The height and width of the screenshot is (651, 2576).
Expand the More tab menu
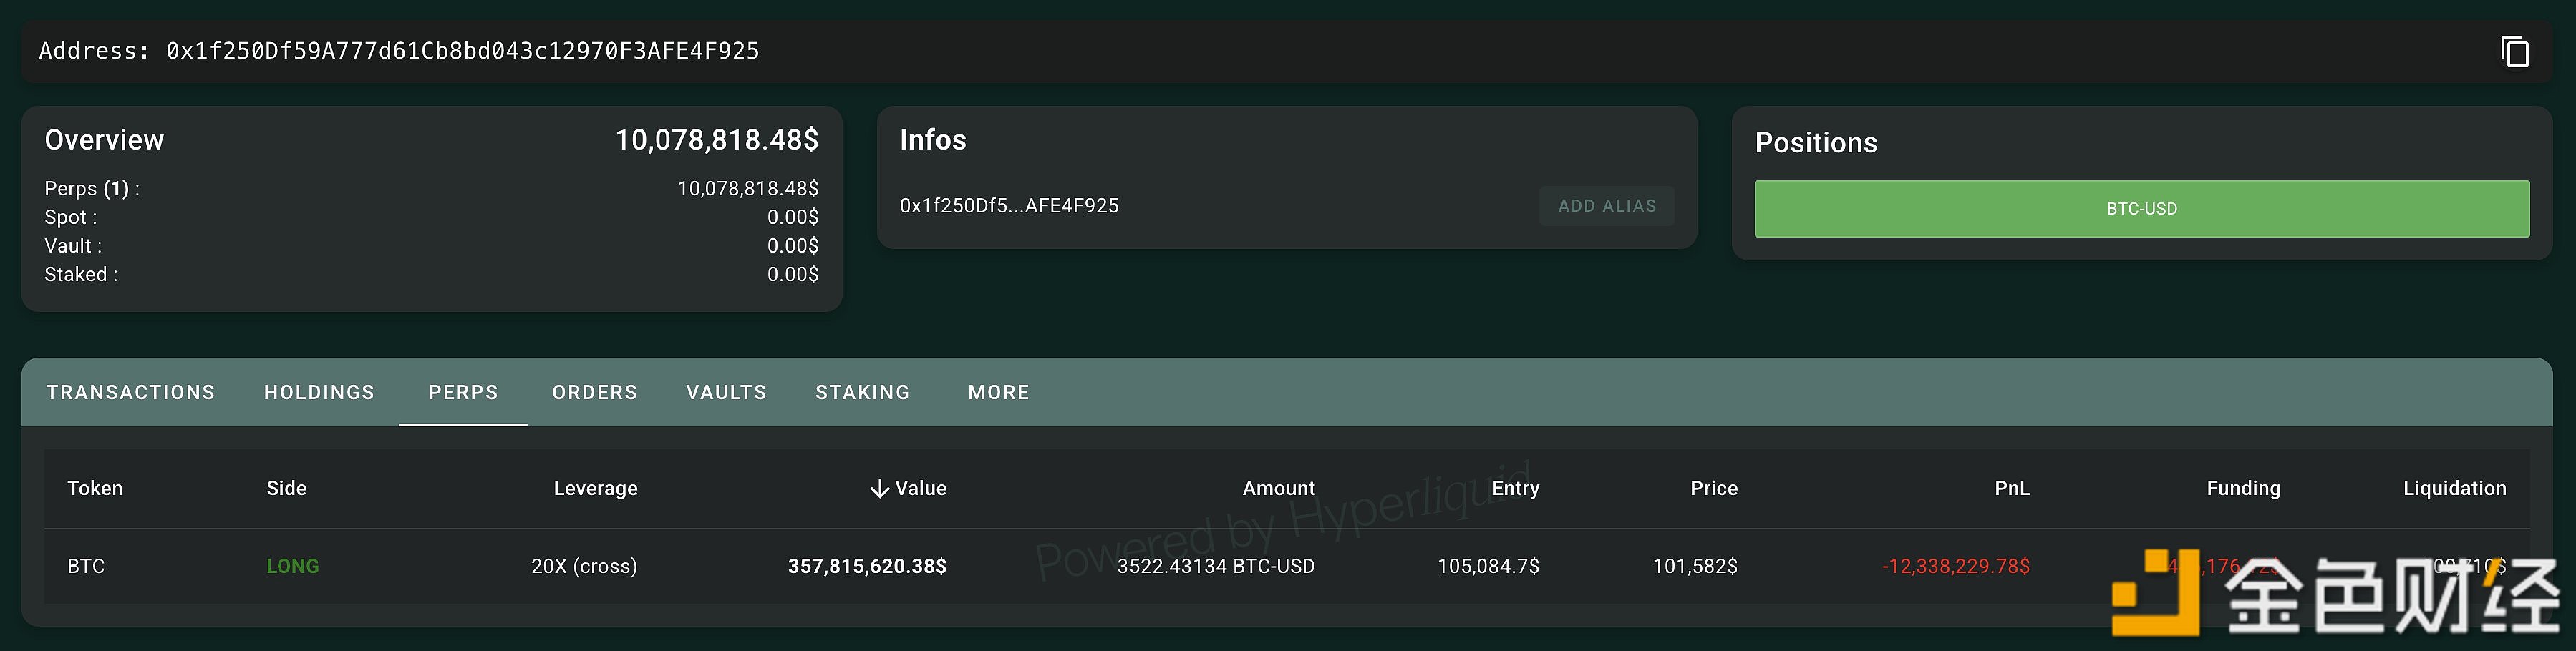click(998, 393)
